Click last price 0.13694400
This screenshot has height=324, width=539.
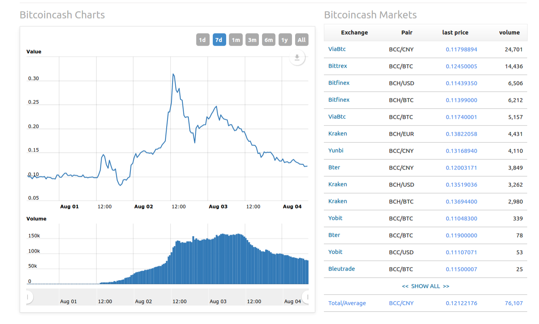point(461,202)
